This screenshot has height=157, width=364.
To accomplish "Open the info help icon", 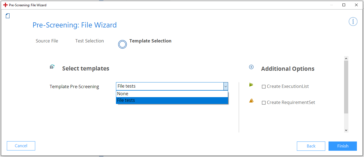I will point(353,21).
